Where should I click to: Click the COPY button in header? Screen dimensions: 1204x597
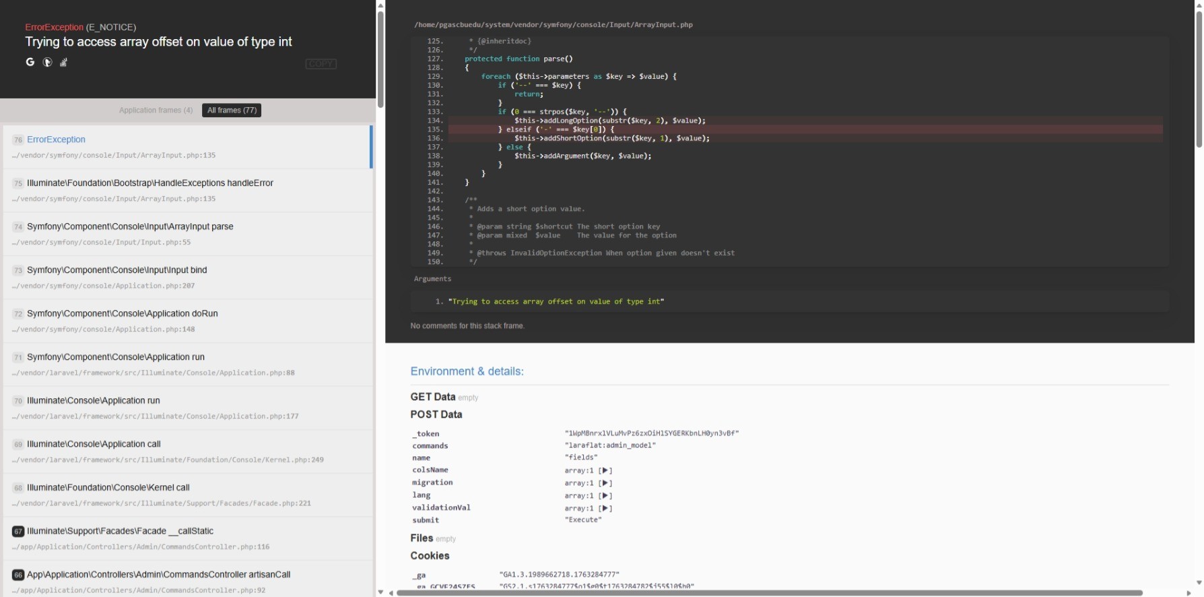tap(321, 64)
